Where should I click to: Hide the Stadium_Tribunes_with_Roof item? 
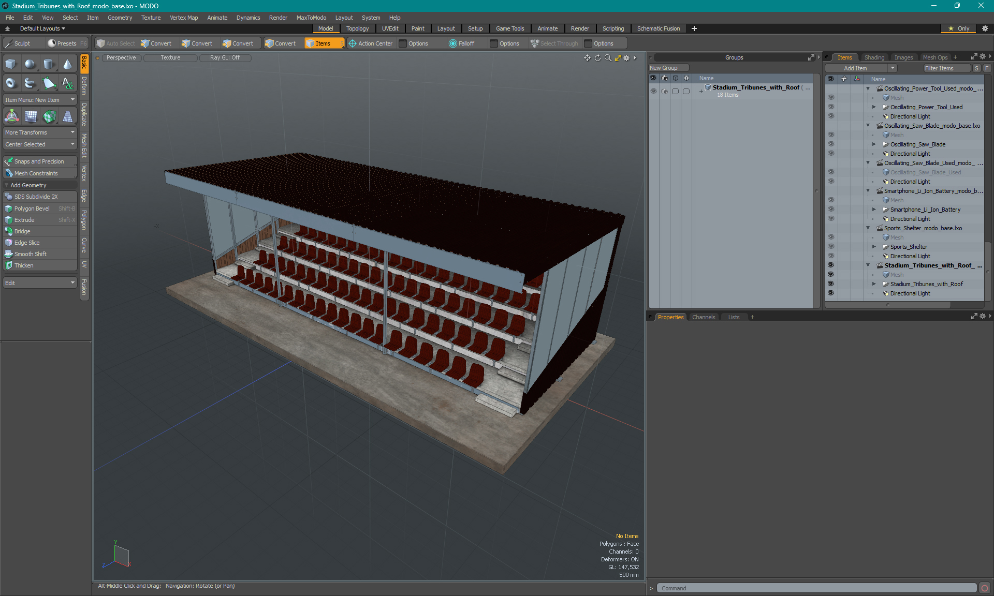coord(831,284)
